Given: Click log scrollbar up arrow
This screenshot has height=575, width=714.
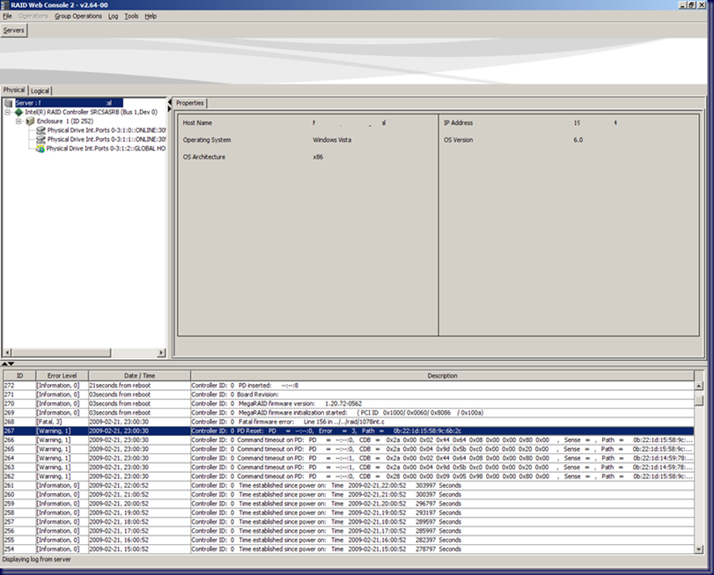Looking at the screenshot, I should coord(699,386).
